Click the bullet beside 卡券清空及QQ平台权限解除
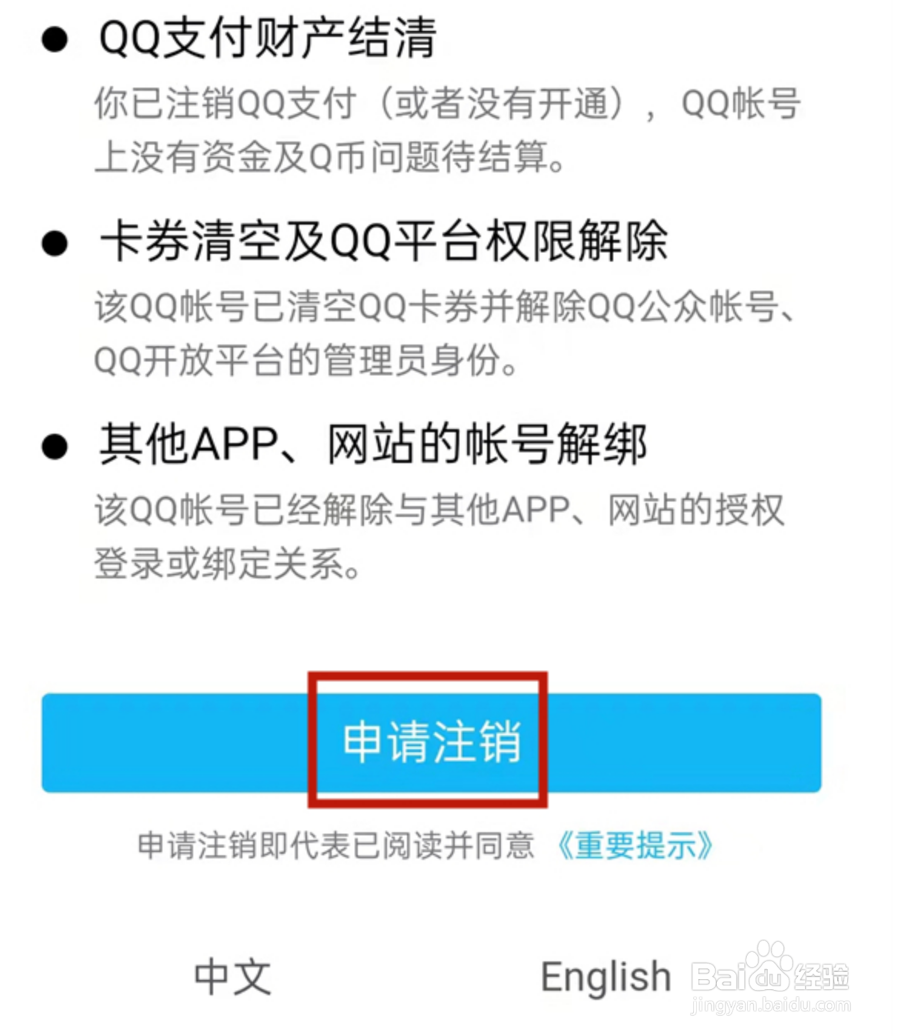 pos(55,244)
